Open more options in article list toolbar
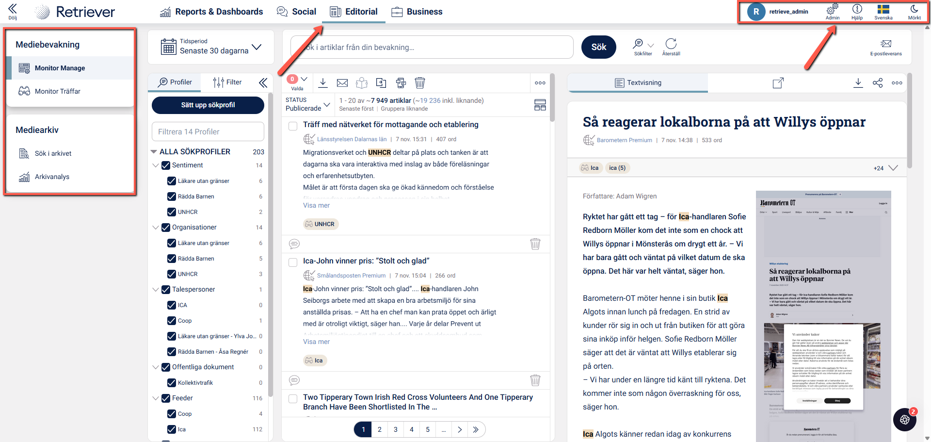 [540, 83]
